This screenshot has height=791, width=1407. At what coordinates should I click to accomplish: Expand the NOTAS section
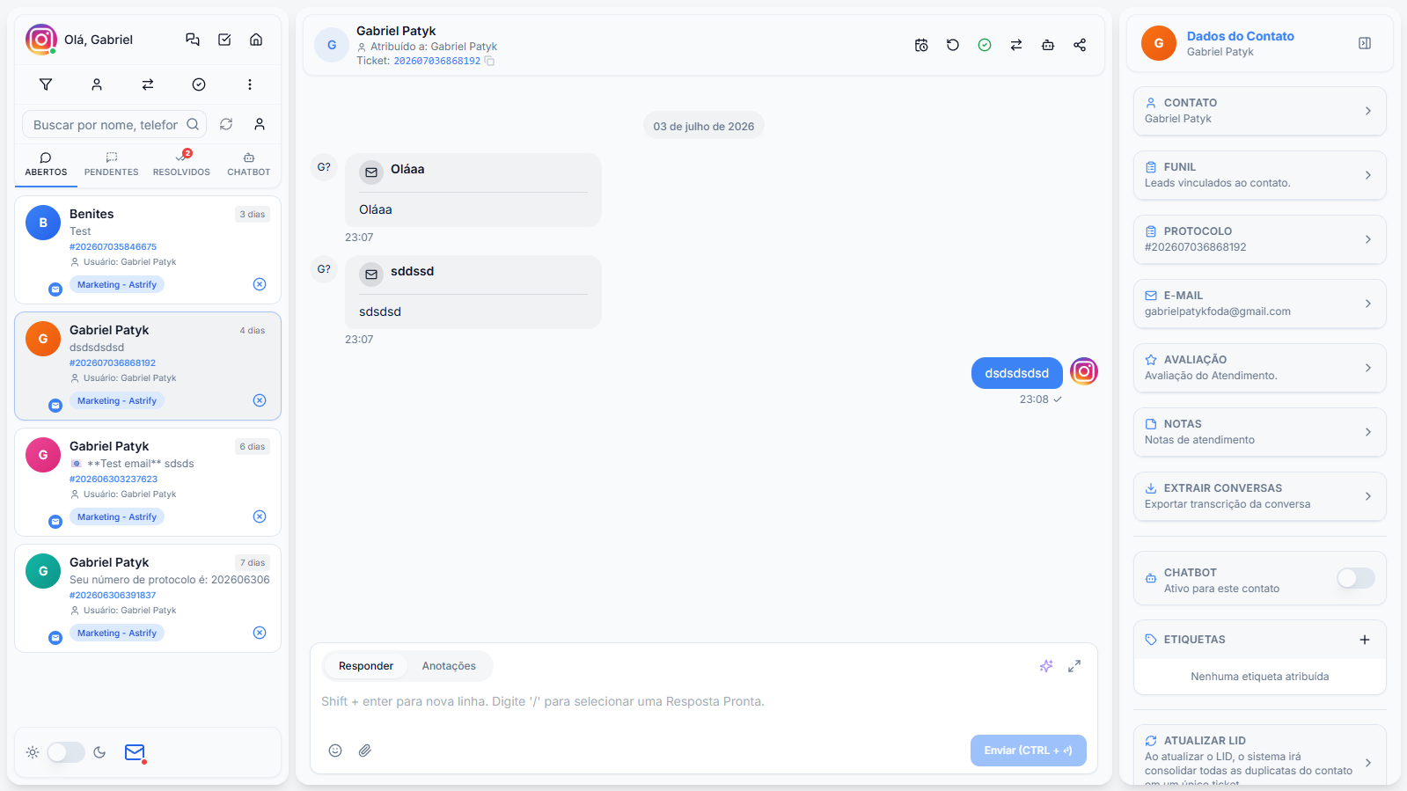click(1260, 432)
